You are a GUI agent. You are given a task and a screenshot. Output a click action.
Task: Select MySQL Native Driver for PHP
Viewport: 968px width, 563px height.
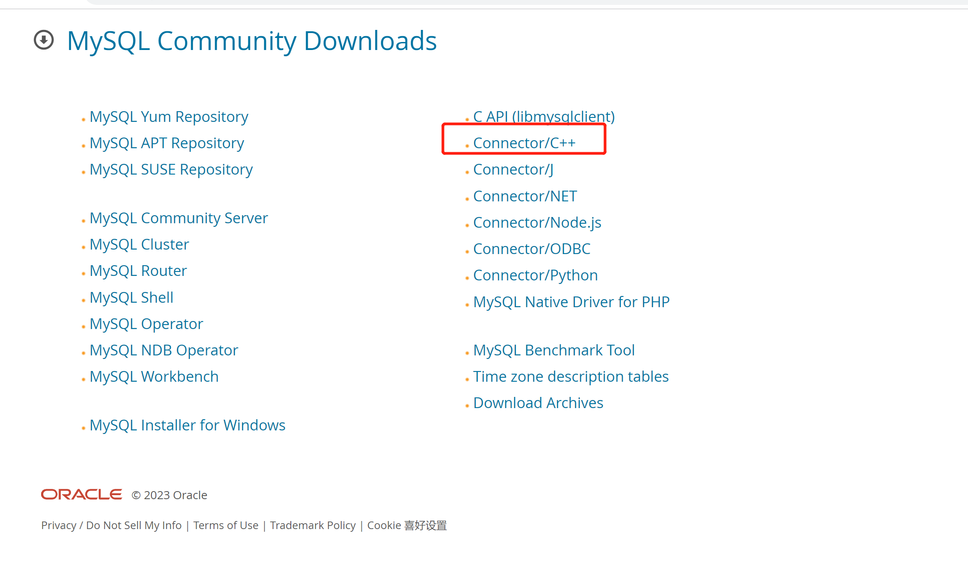click(571, 302)
